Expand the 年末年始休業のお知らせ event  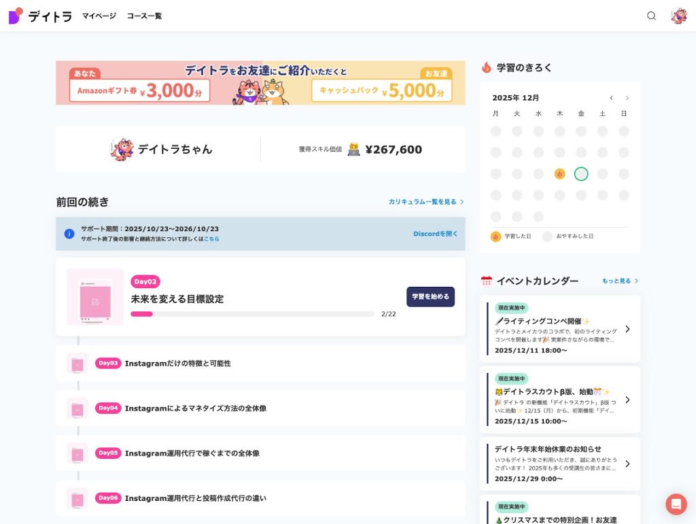pyautogui.click(x=627, y=464)
